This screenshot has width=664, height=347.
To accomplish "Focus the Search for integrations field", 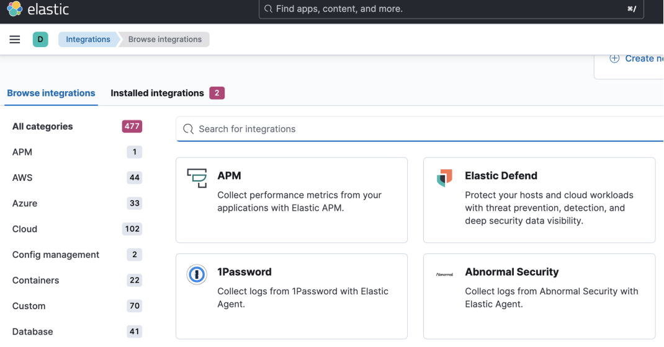I will click(x=422, y=129).
